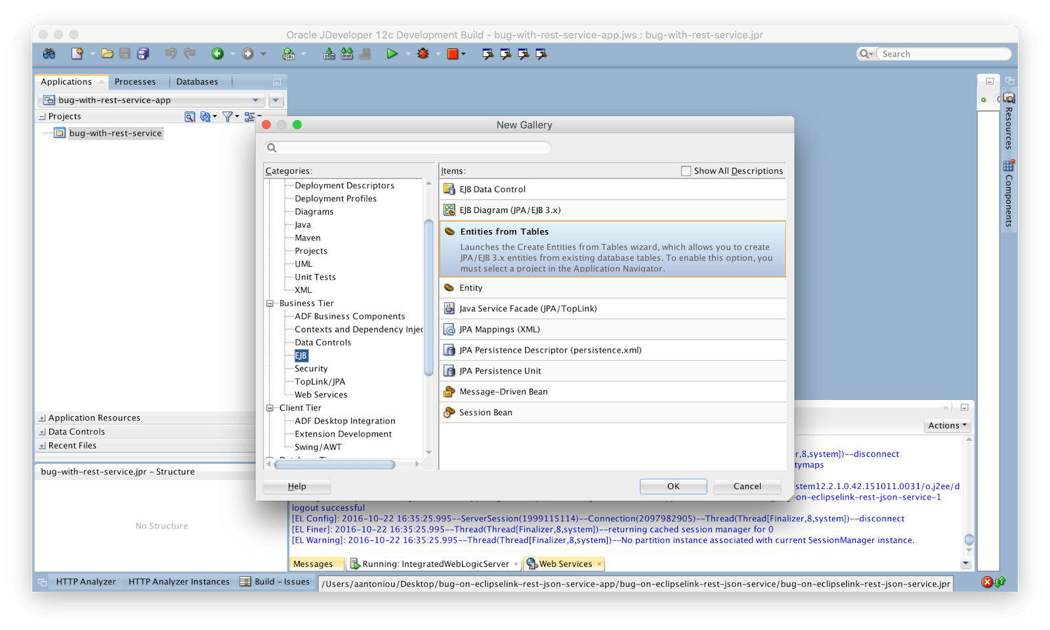Click navigator display options icon in Projects header
This screenshot has width=1050, height=630.
click(x=249, y=117)
